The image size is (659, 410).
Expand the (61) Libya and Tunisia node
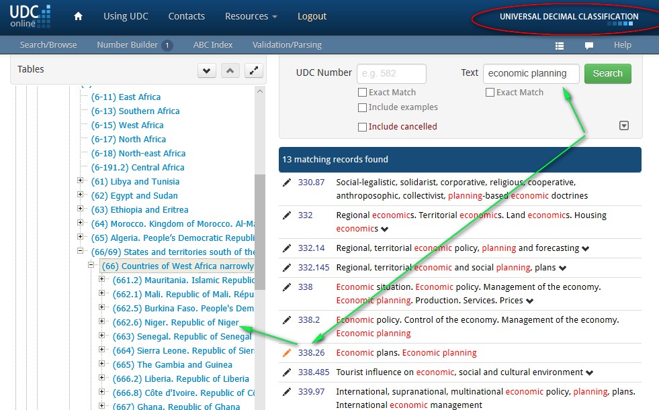pyautogui.click(x=81, y=181)
